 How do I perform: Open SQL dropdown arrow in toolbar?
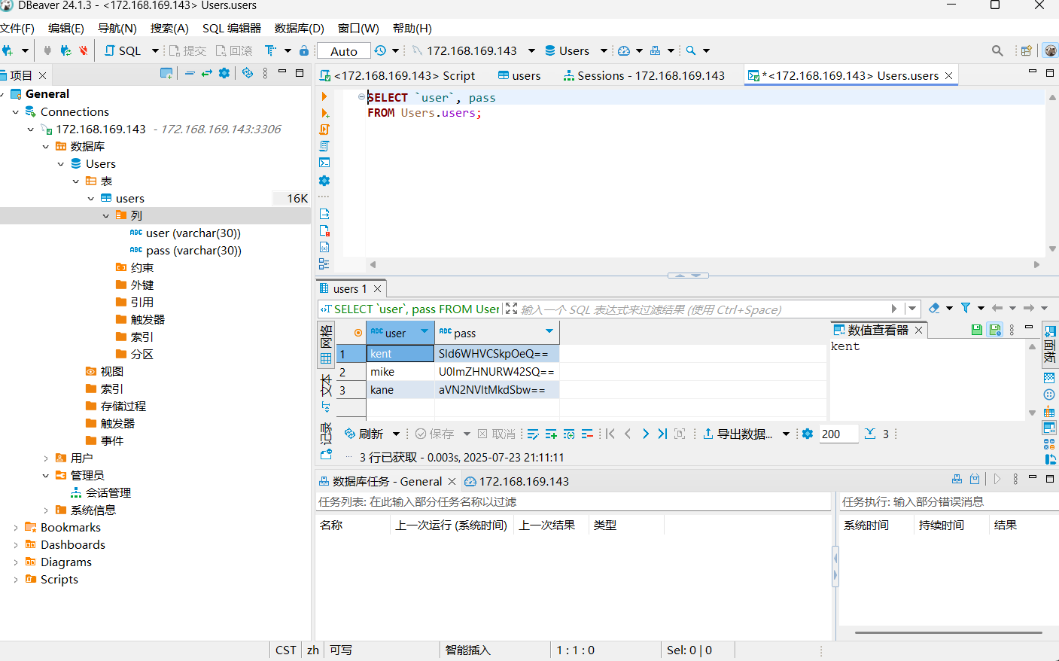(155, 50)
